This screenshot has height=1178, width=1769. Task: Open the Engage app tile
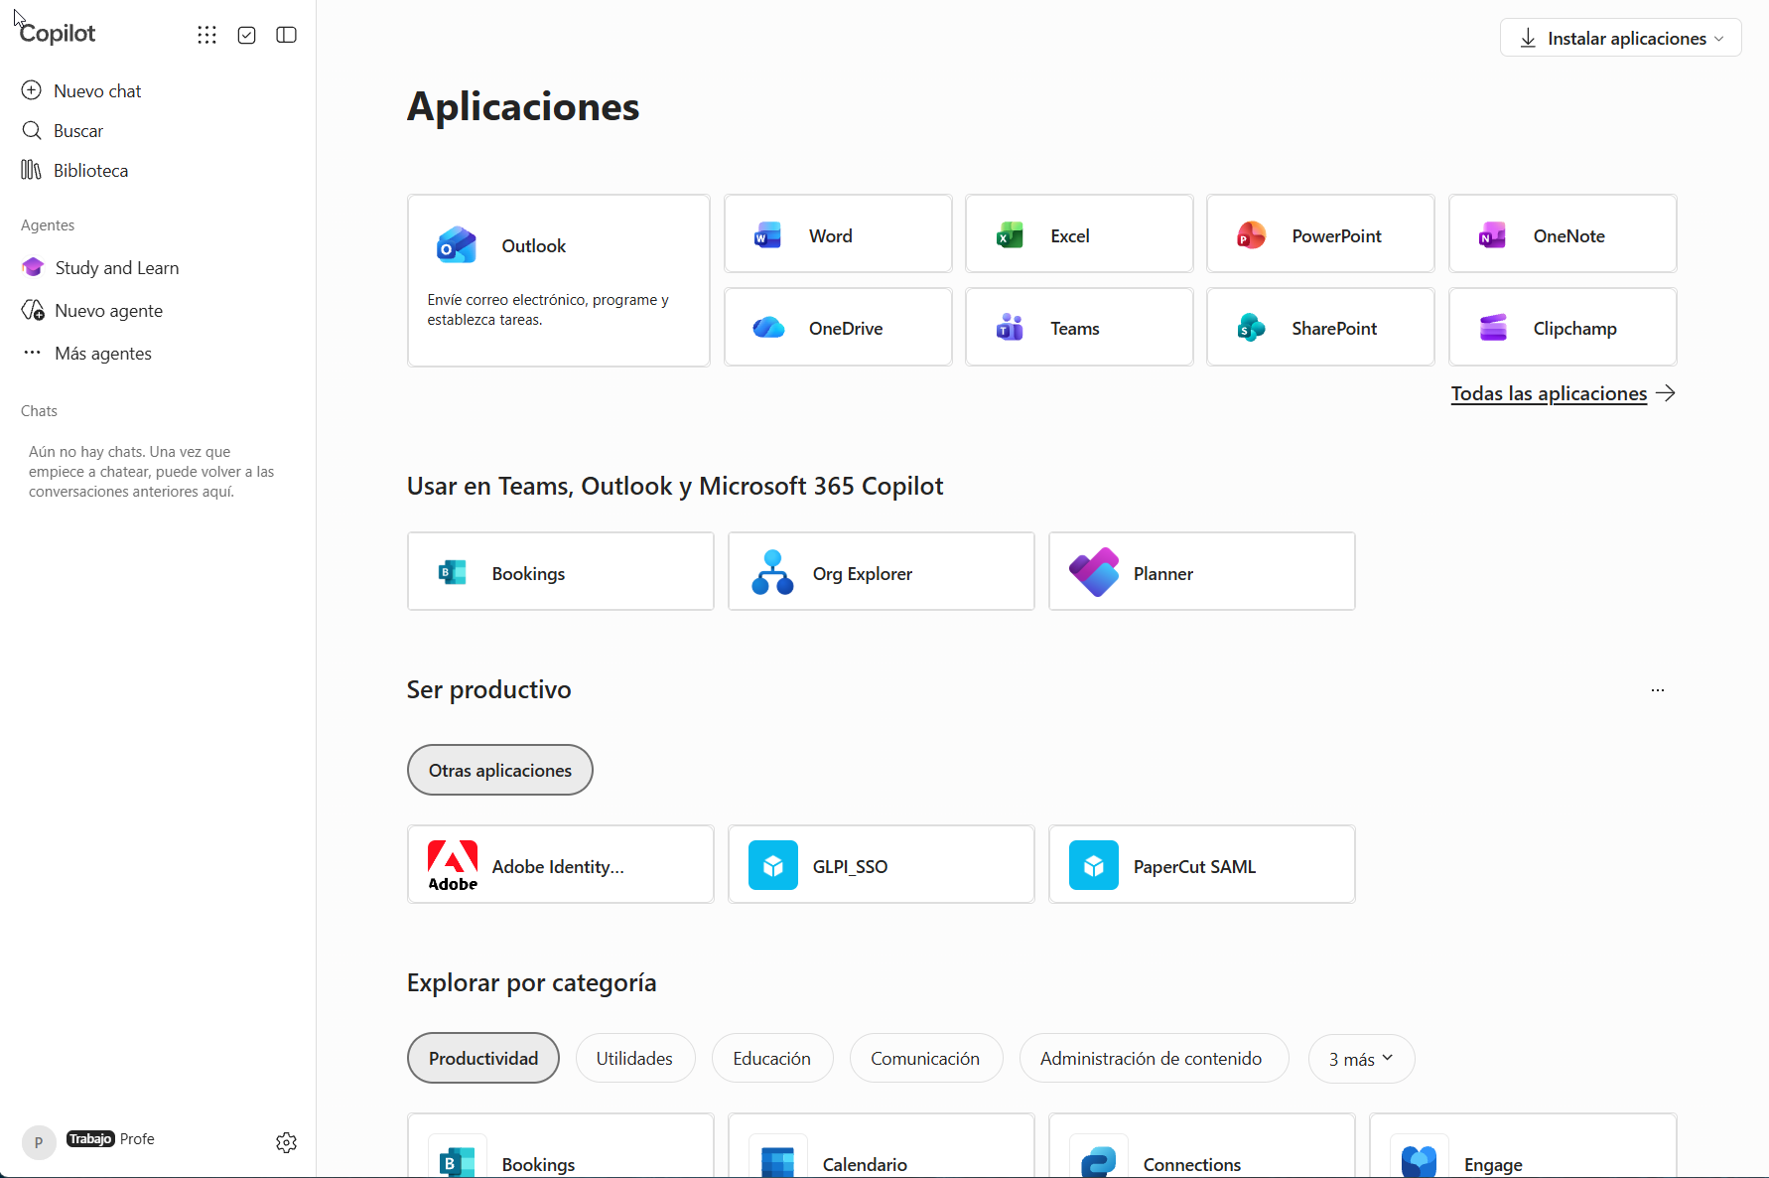tap(1523, 1146)
